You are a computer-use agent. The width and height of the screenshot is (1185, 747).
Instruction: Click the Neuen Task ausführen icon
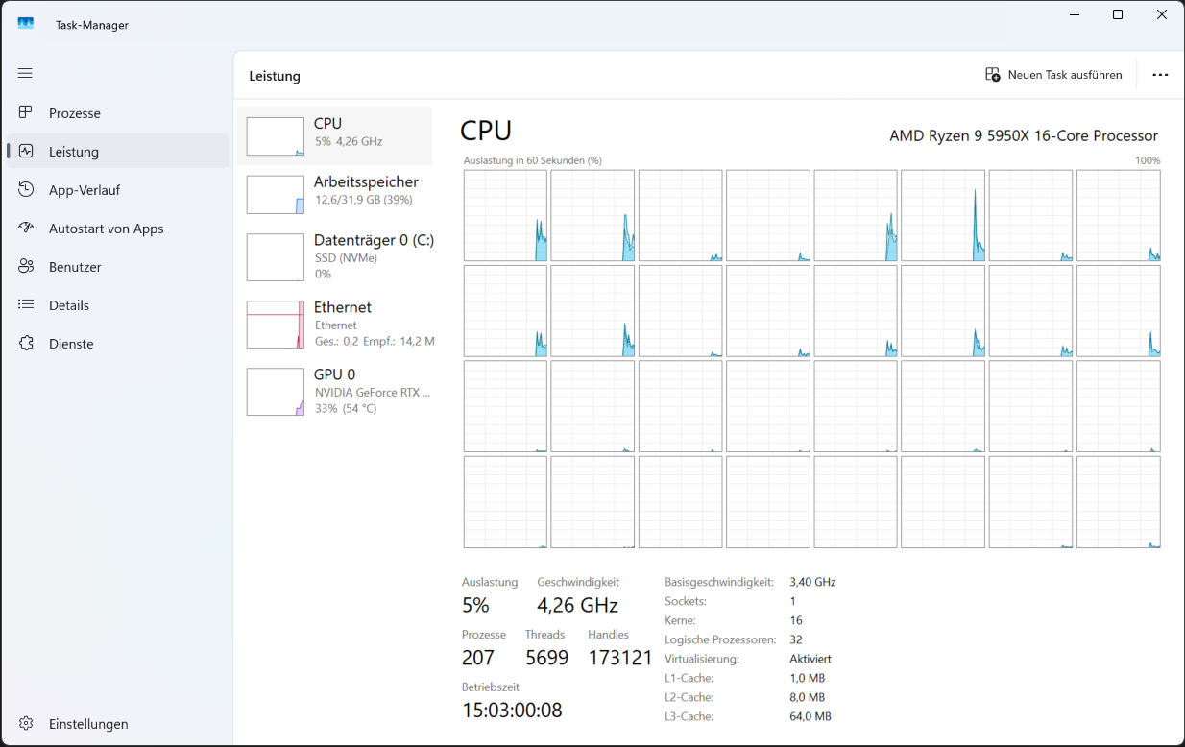[993, 74]
